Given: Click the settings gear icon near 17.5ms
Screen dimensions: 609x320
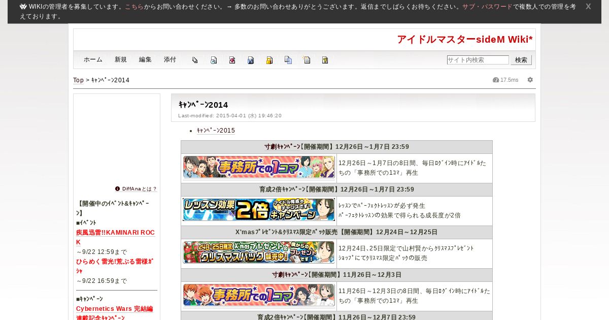Looking at the screenshot, I should click(530, 80).
